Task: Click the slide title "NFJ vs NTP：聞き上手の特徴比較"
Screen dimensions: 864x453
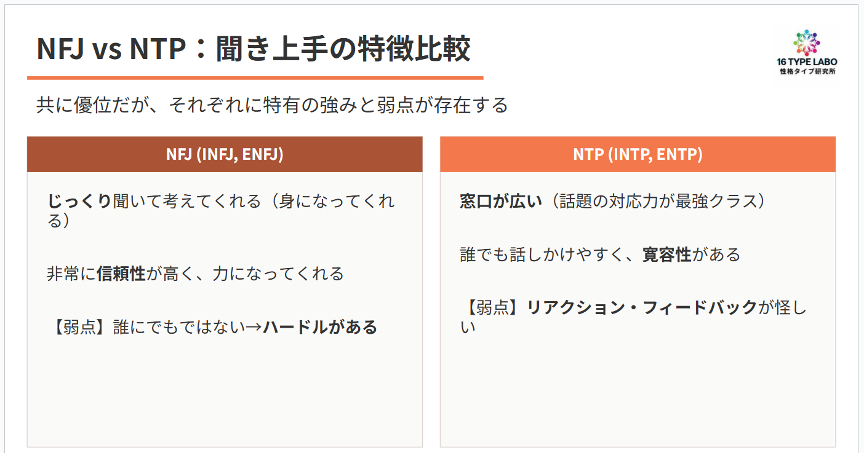Action: pos(254,50)
